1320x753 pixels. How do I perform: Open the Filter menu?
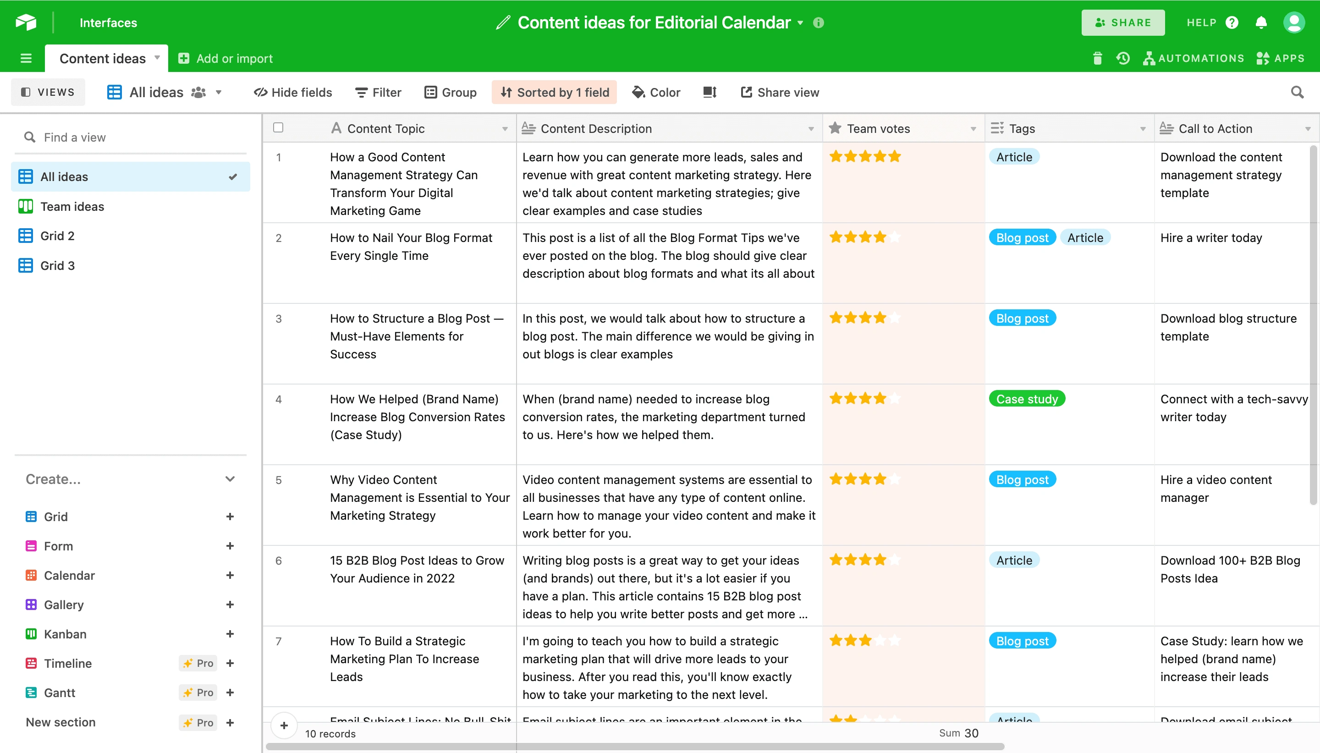378,92
